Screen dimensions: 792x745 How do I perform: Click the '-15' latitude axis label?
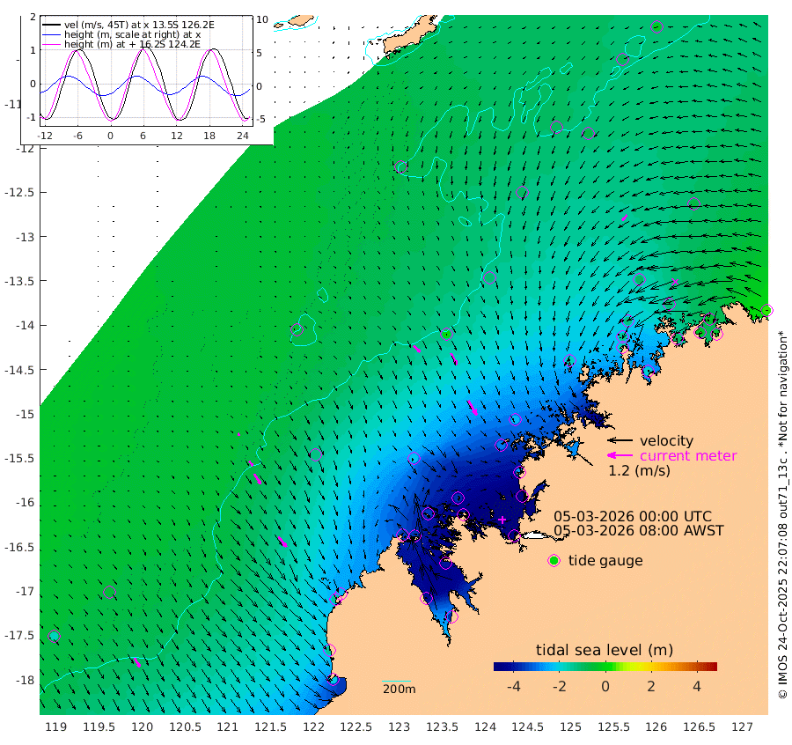click(x=25, y=415)
